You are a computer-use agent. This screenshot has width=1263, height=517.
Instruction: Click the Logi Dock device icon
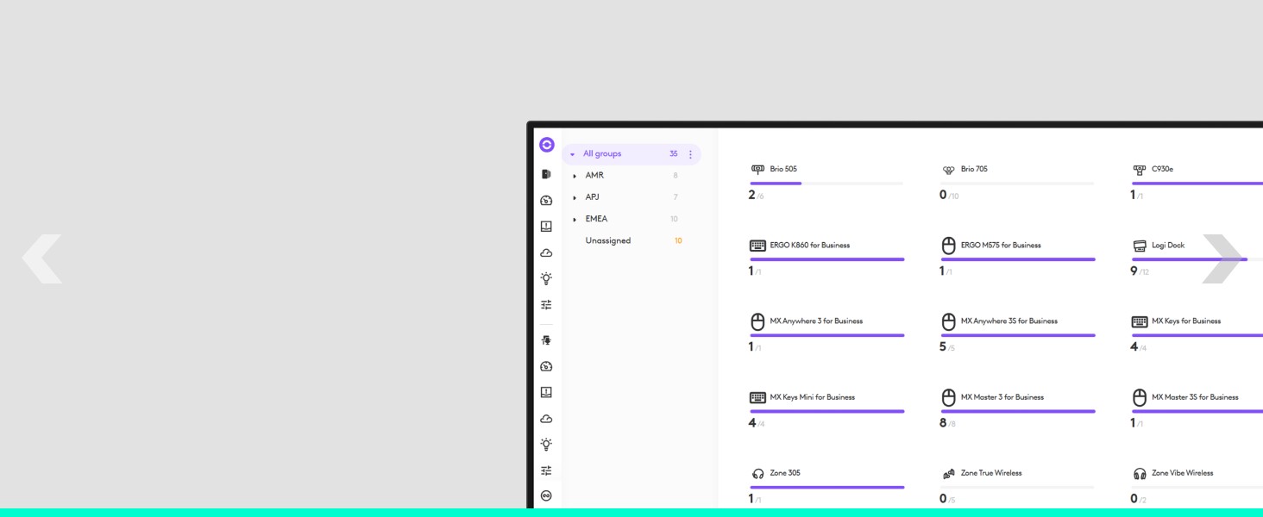pyautogui.click(x=1140, y=246)
